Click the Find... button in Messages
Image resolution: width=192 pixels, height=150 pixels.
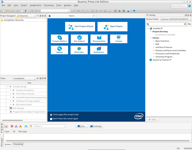coord(82,126)
